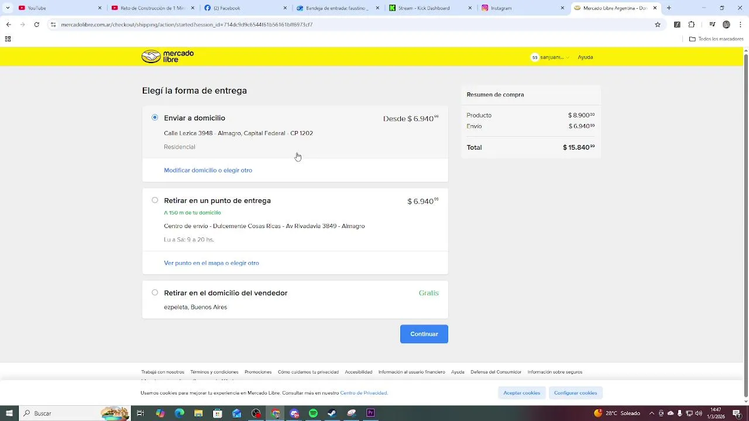The height and width of the screenshot is (421, 749).
Task: Switch to Reto de Construcción tab
Action: pyautogui.click(x=152, y=8)
